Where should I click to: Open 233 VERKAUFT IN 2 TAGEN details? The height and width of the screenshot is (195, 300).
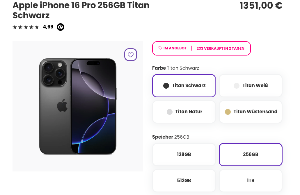click(x=220, y=48)
